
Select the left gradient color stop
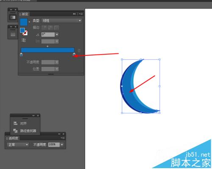tap(21, 55)
